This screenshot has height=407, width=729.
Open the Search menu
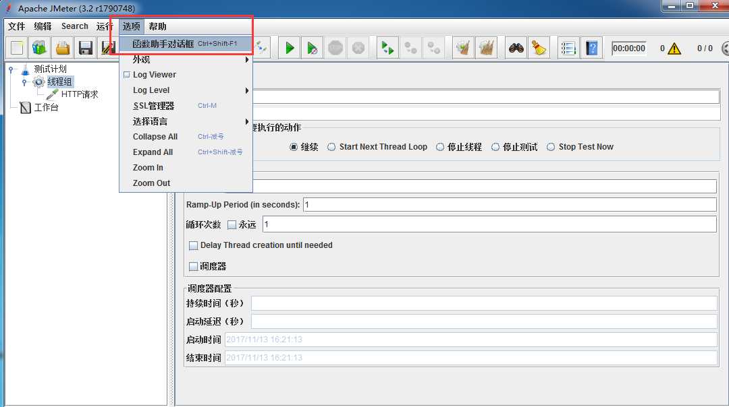pos(74,26)
